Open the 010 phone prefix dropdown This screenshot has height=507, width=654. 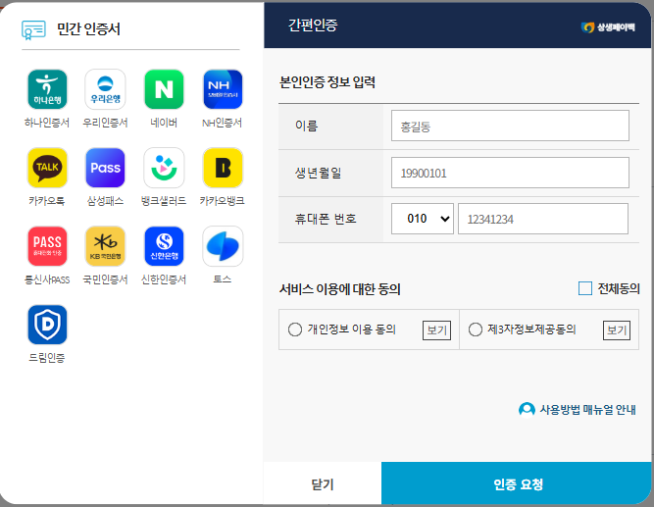pyautogui.click(x=422, y=219)
